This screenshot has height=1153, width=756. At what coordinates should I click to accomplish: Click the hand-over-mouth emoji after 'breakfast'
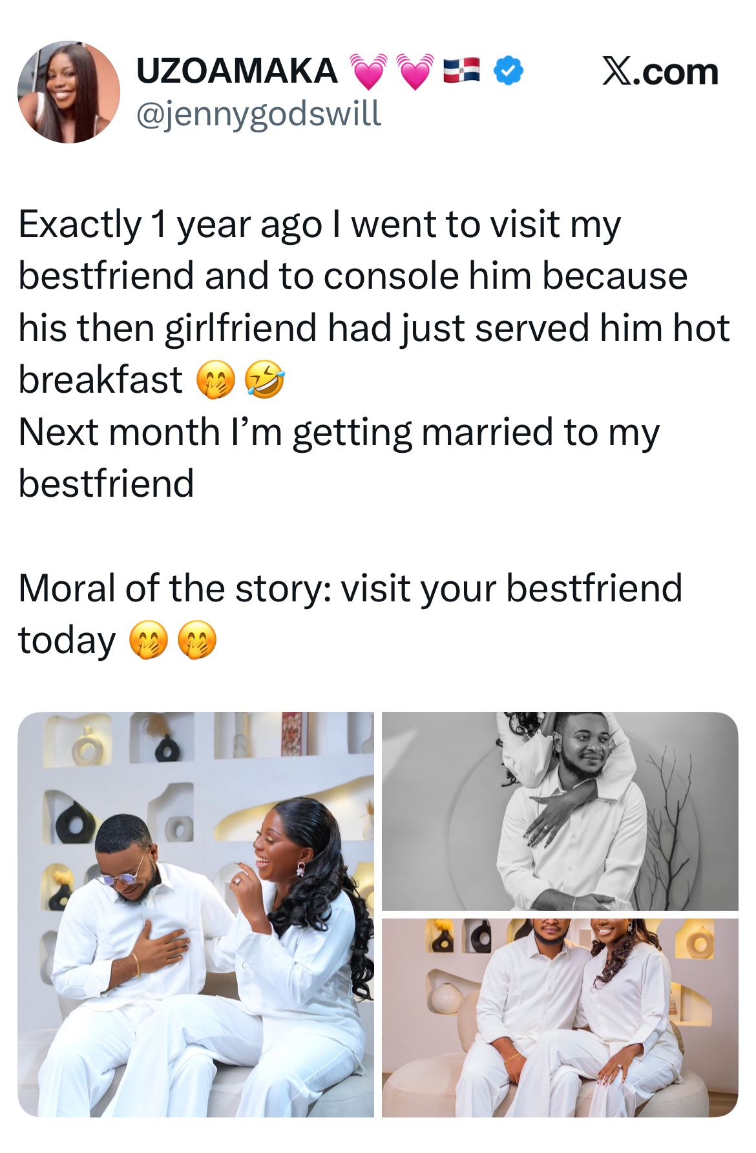tap(216, 380)
